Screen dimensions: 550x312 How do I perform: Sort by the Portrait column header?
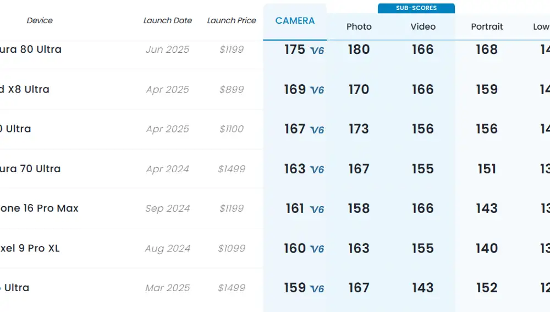tap(487, 26)
